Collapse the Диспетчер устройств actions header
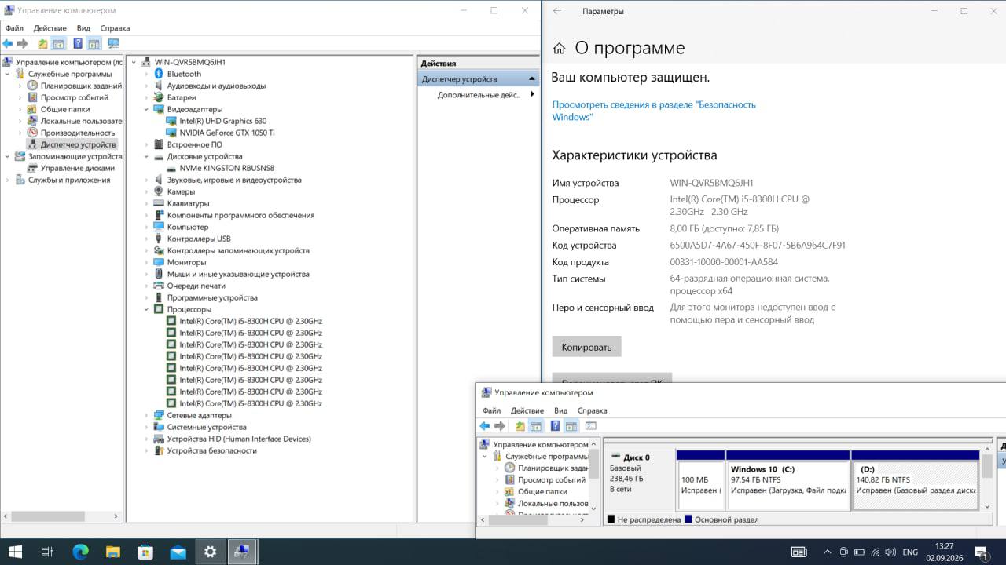This screenshot has width=1006, height=565. (x=533, y=78)
